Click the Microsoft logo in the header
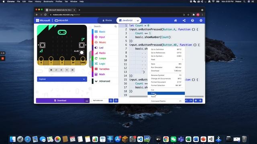257x144 pixels. point(43,20)
